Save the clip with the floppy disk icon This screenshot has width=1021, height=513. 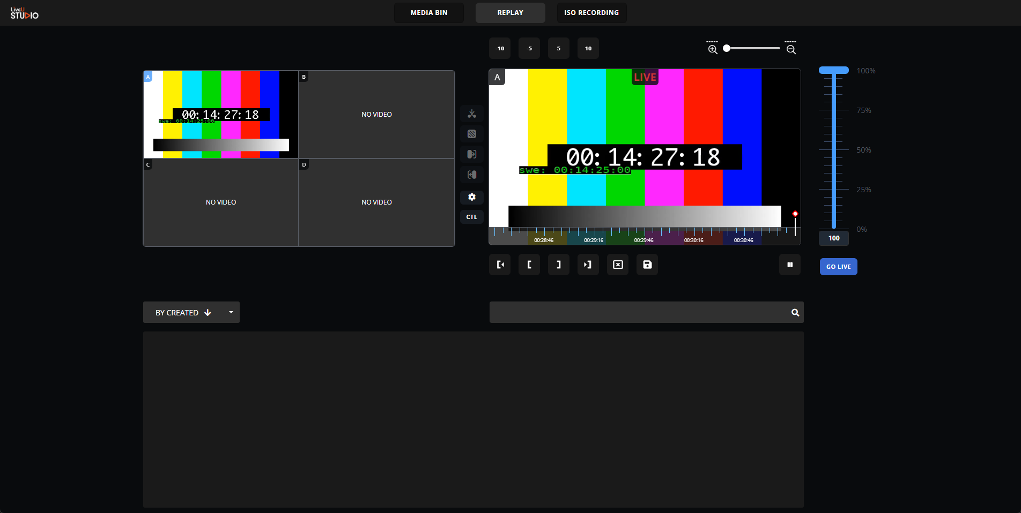click(647, 265)
